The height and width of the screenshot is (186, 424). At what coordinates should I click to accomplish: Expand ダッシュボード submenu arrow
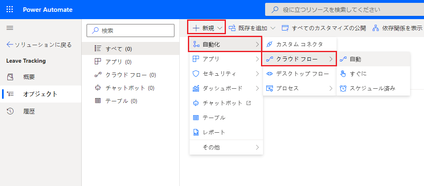point(257,88)
